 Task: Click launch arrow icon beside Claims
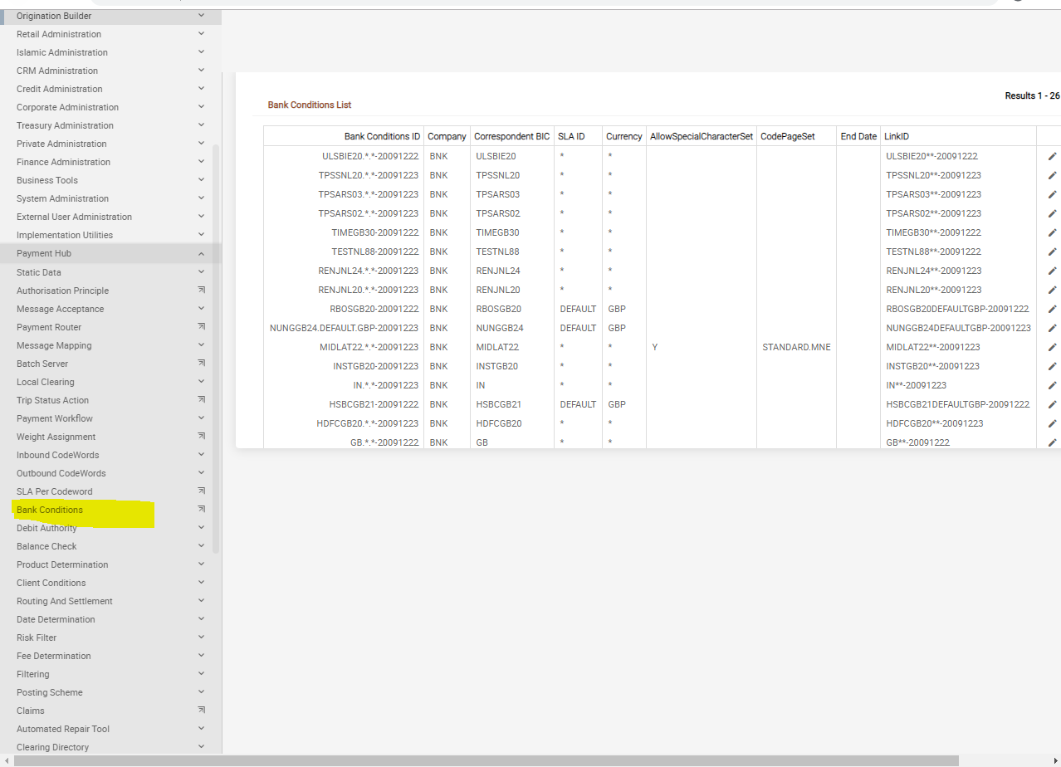[x=201, y=711]
